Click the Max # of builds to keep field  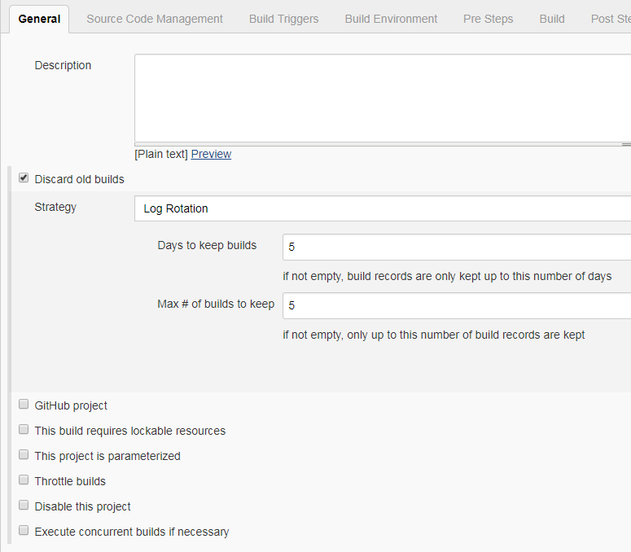[x=456, y=305]
